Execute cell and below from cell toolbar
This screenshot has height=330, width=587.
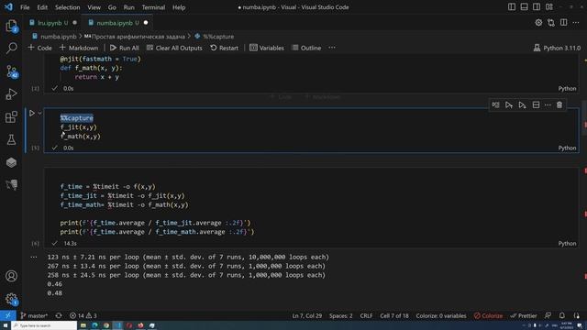(522, 105)
